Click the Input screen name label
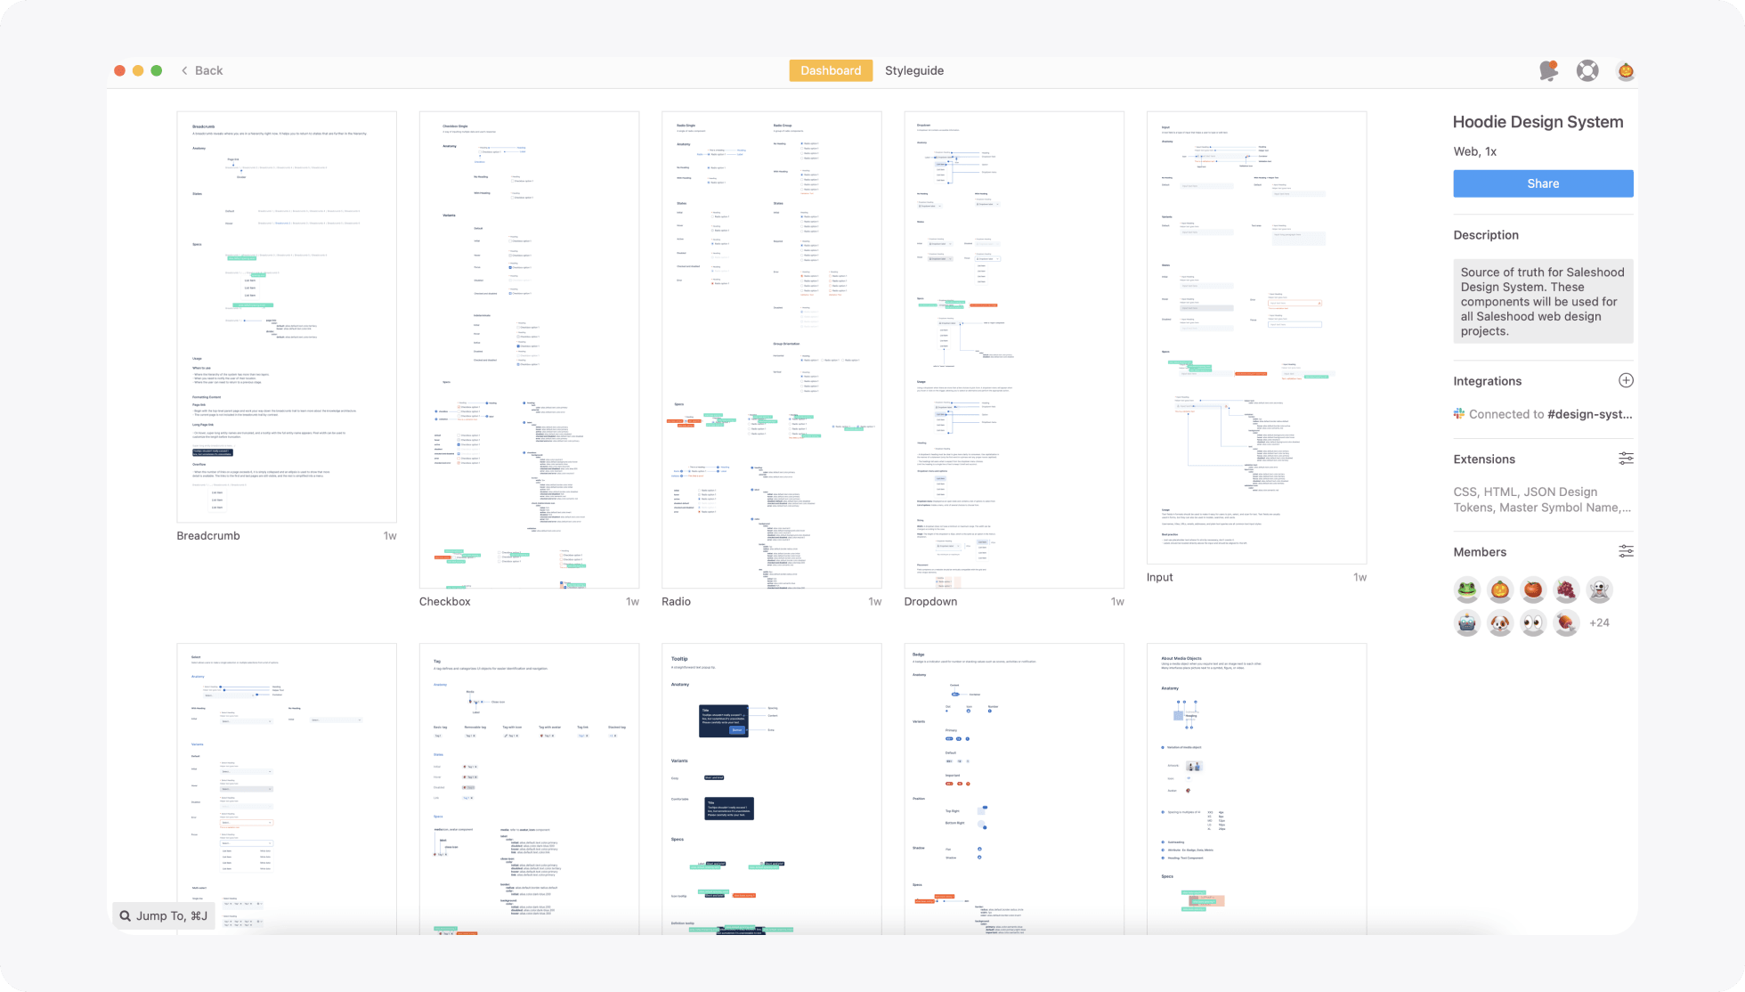The width and height of the screenshot is (1745, 992). (1159, 577)
